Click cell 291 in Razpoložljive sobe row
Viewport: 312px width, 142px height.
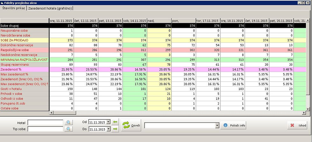coord(61,50)
